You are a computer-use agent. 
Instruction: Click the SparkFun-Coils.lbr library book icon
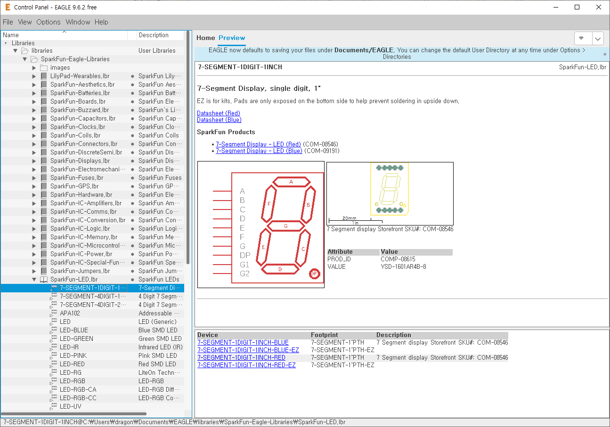point(43,135)
